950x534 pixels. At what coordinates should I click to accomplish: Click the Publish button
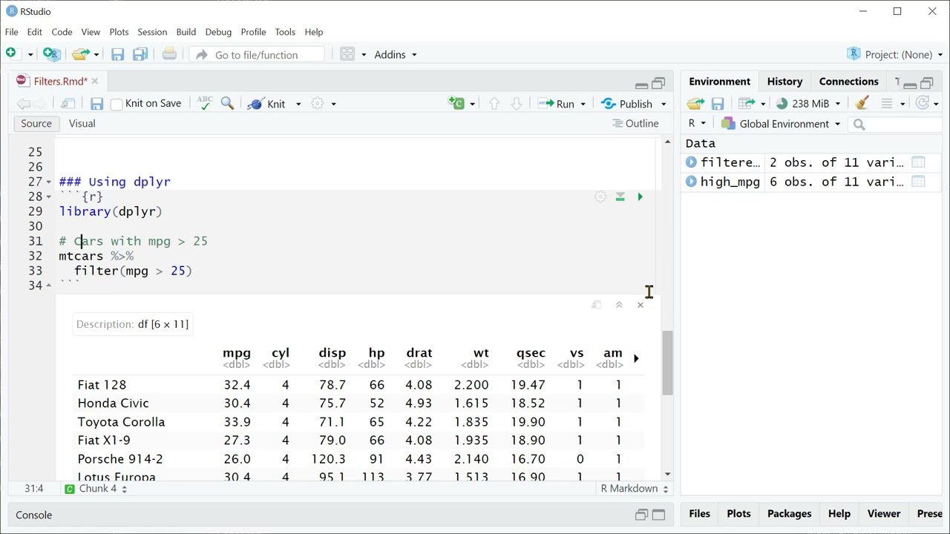(628, 104)
